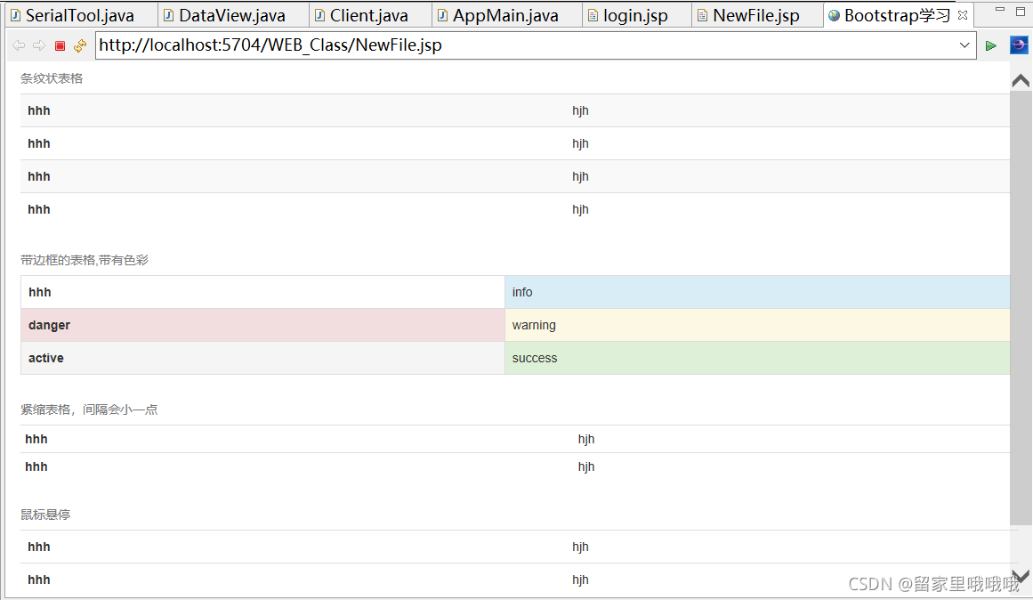
Task: Click the green Go to URL arrow
Action: (991, 45)
